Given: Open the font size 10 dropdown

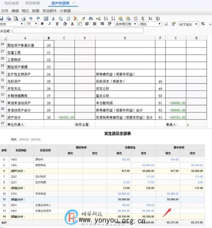Looking at the screenshot, I should pos(32,24).
